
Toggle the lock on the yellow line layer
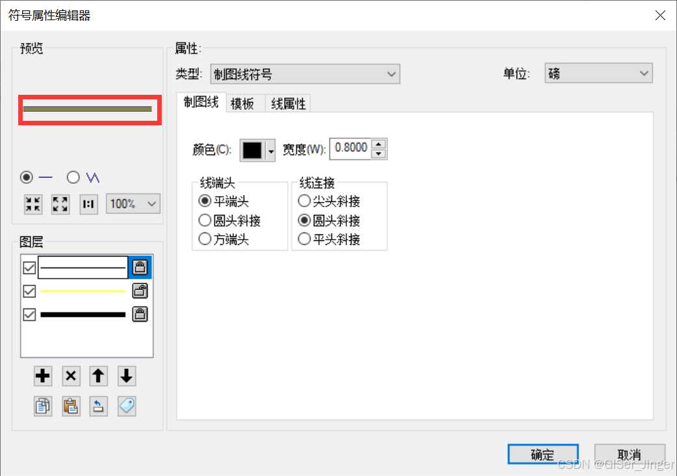(x=140, y=290)
